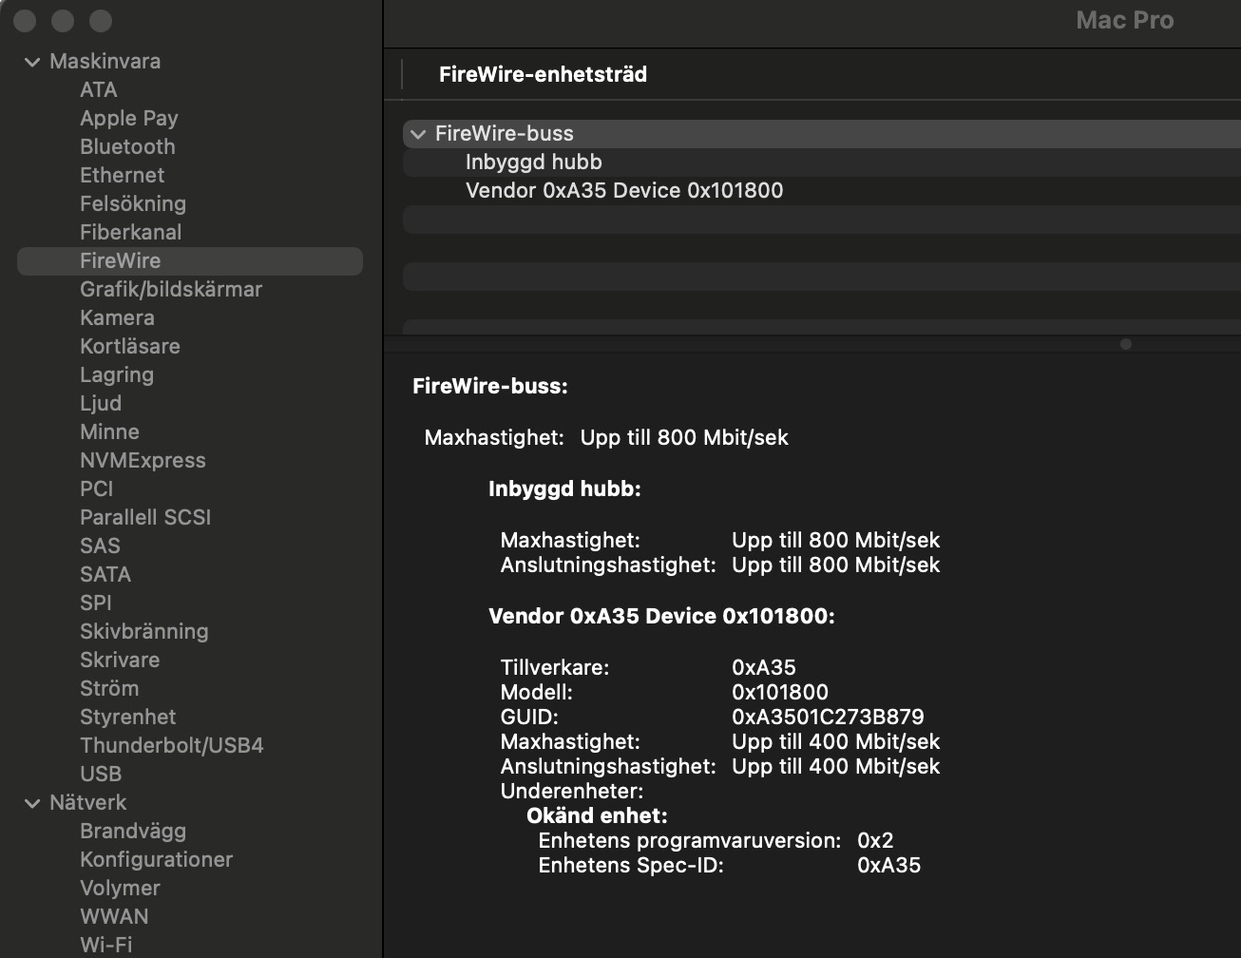Show Minne information
The image size is (1241, 958).
click(x=109, y=431)
